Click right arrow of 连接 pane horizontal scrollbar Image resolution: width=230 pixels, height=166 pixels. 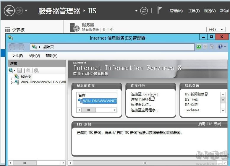pyautogui.click(x=63, y=163)
